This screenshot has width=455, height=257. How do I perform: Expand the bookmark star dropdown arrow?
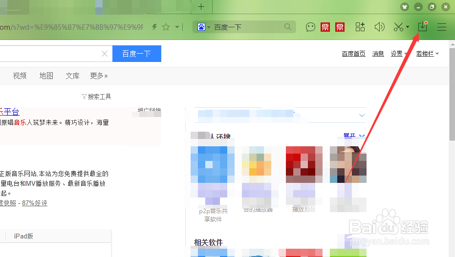coord(177,27)
